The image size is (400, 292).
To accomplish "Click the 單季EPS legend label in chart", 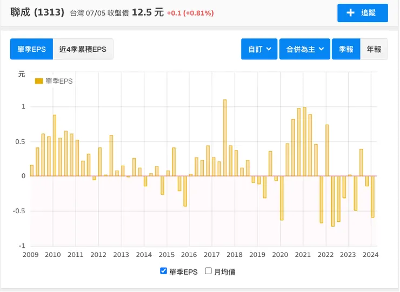I will coord(59,81).
